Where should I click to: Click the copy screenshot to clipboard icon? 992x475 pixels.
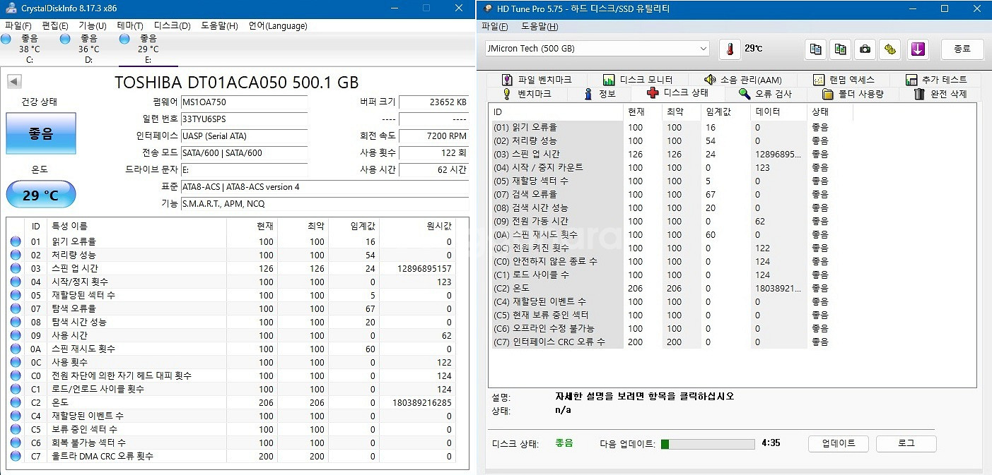840,49
